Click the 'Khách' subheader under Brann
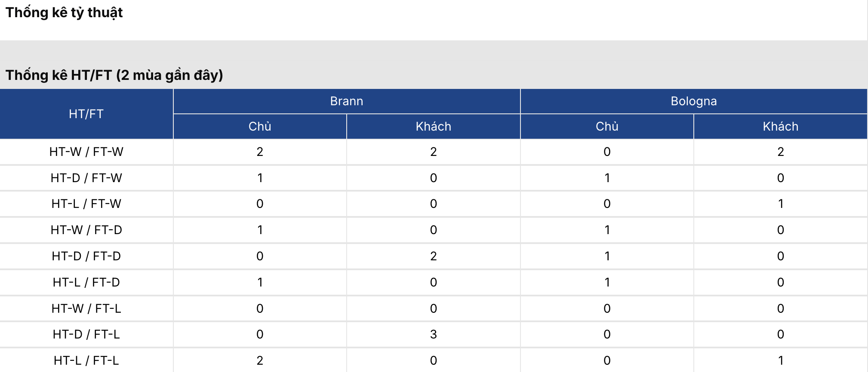Image resolution: width=868 pixels, height=372 pixels. click(x=433, y=126)
